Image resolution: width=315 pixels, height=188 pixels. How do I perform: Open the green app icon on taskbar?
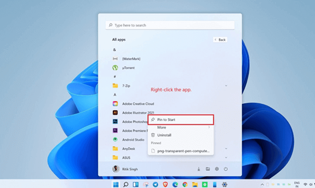(205, 184)
